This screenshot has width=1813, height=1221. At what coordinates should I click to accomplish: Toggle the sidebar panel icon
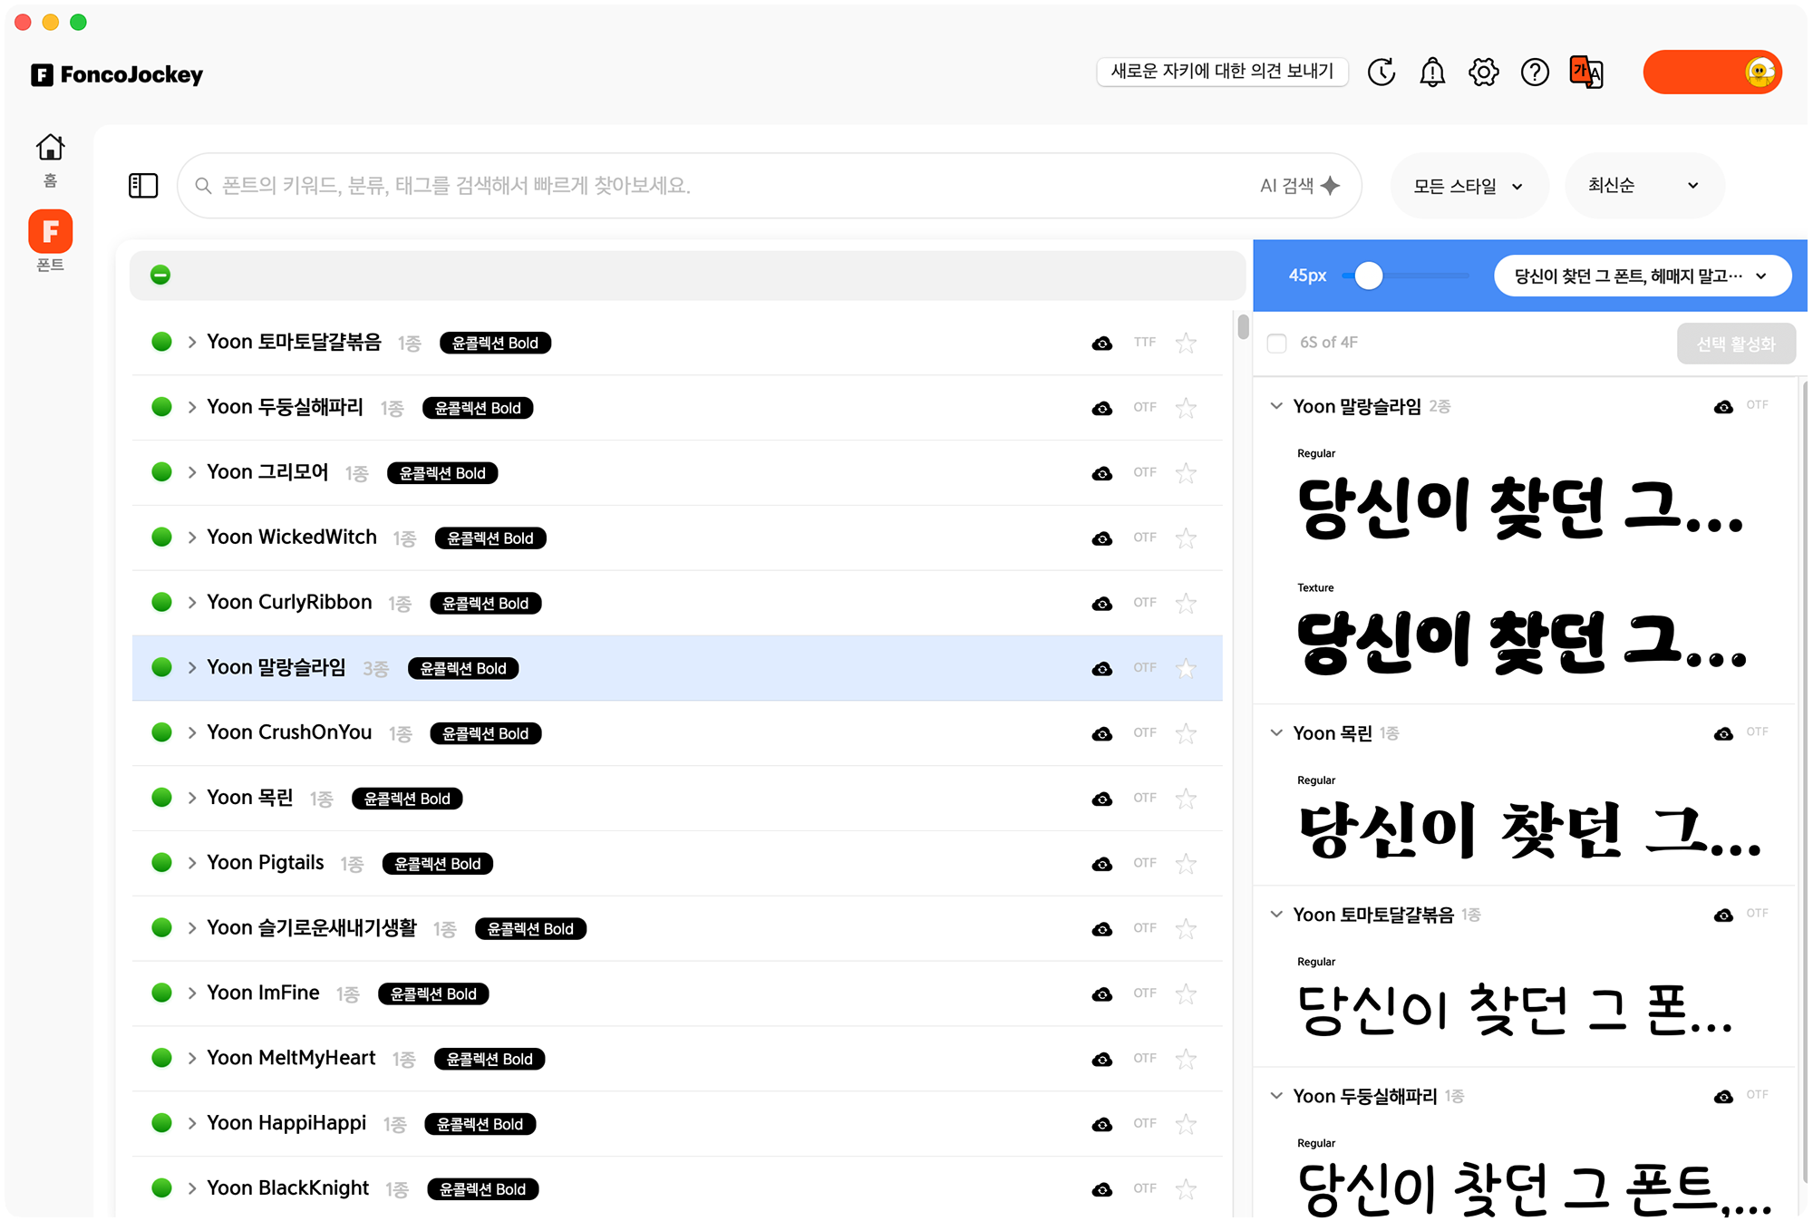tap(143, 186)
